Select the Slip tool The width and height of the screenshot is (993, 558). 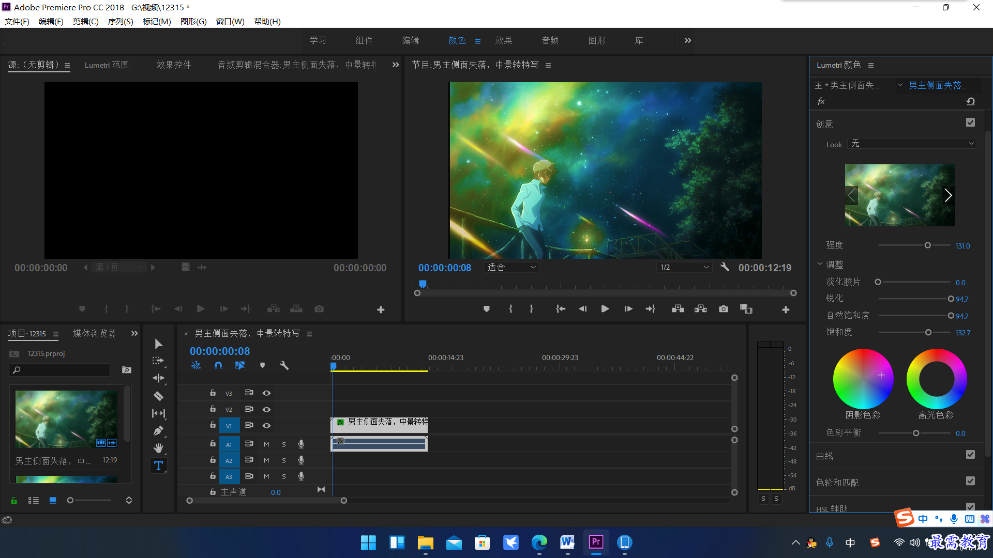pyautogui.click(x=158, y=413)
